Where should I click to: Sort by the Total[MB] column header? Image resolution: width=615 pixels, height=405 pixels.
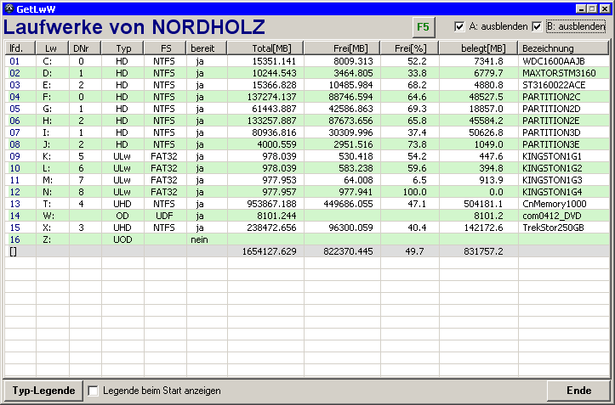[x=265, y=48]
